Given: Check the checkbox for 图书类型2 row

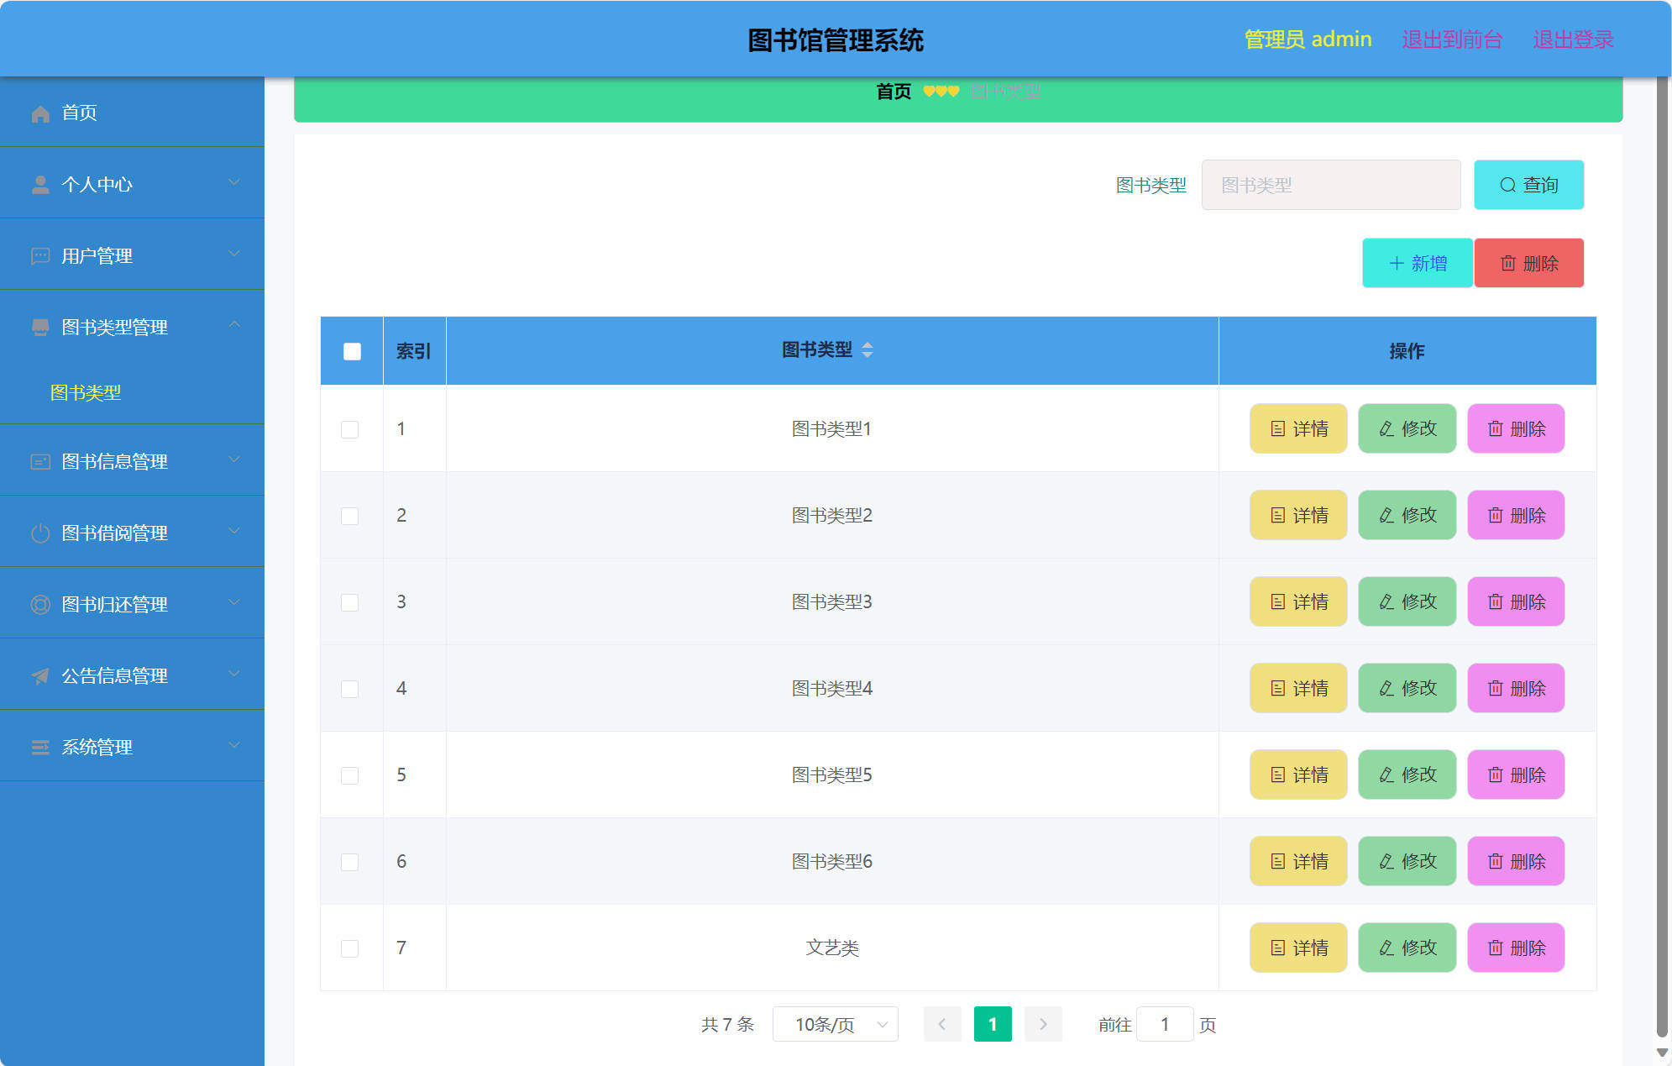Looking at the screenshot, I should pos(350,516).
